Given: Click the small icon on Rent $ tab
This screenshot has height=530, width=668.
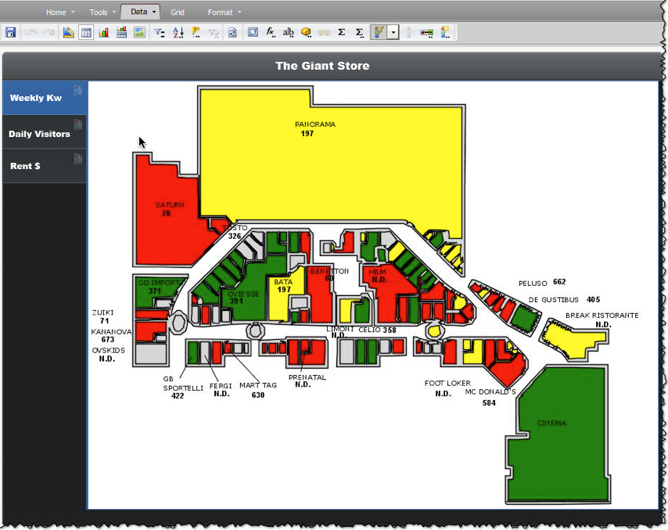Looking at the screenshot, I should coord(78,159).
